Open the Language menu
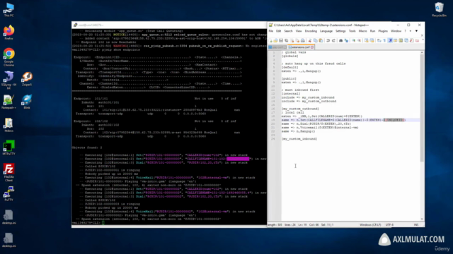 (x=326, y=31)
